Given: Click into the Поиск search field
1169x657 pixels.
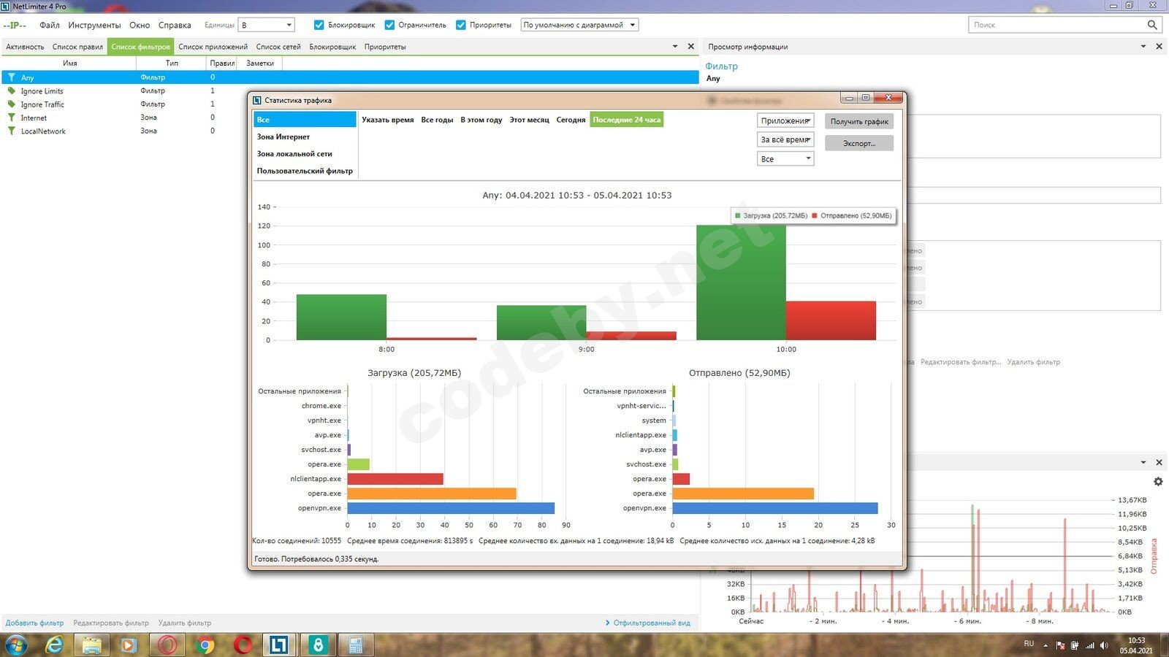Looking at the screenshot, I should pyautogui.click(x=1056, y=25).
